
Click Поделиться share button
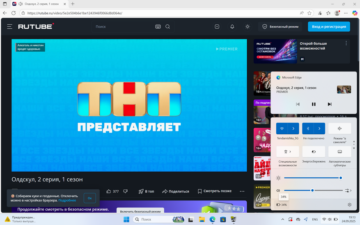point(176,191)
